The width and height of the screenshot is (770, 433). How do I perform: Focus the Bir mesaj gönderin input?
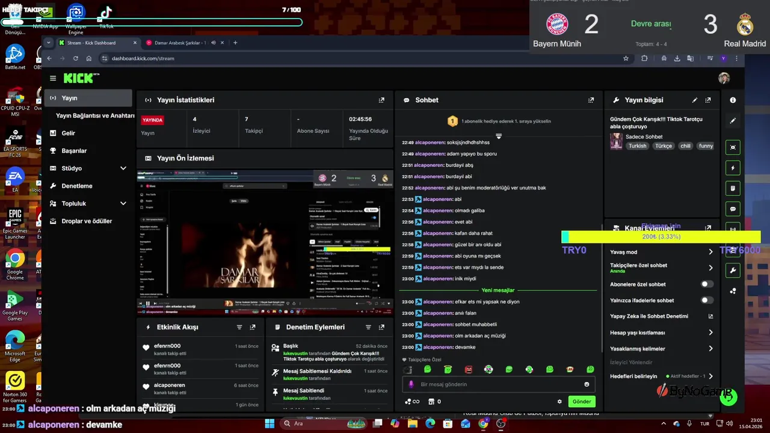coord(499,384)
